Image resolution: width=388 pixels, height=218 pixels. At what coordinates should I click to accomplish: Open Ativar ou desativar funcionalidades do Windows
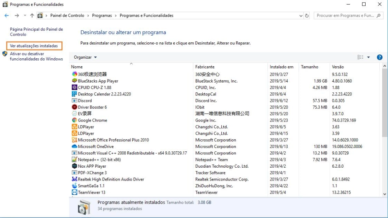(36, 56)
